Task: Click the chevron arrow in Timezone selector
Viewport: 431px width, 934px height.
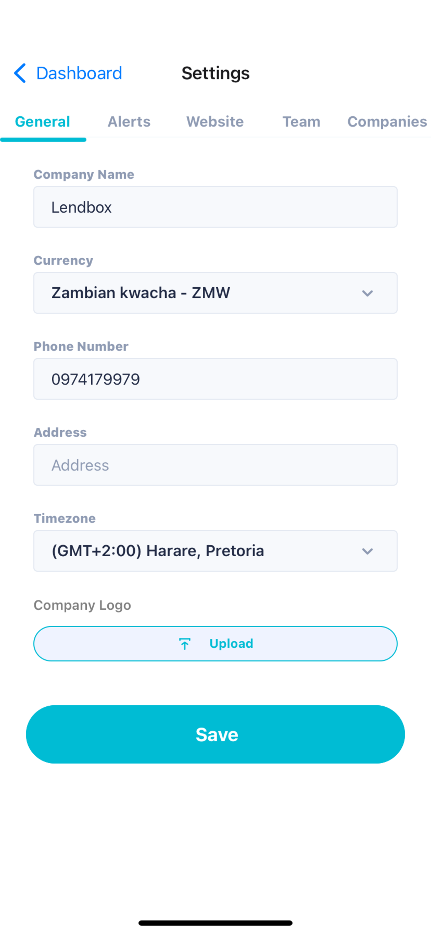Action: click(367, 551)
